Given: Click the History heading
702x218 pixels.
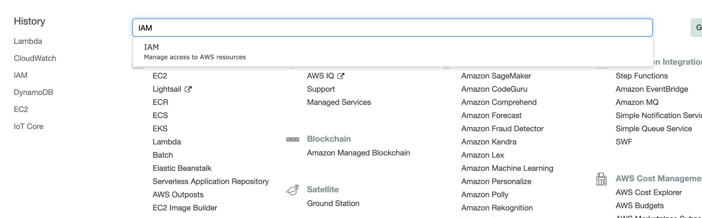Looking at the screenshot, I should [x=29, y=21].
